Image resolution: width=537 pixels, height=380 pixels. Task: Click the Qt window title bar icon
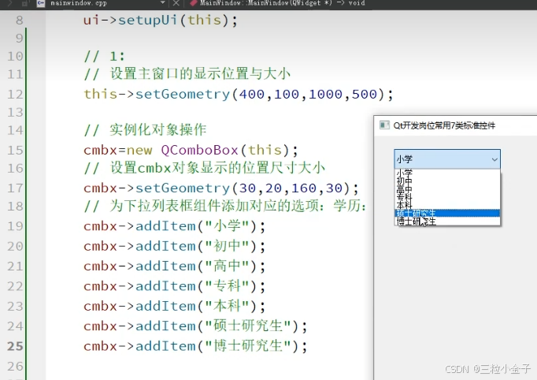384,125
